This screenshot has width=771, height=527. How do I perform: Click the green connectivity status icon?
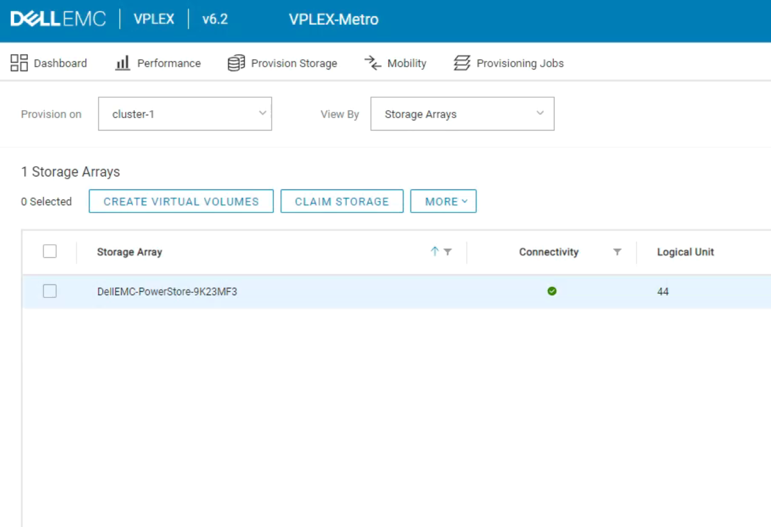coord(552,291)
